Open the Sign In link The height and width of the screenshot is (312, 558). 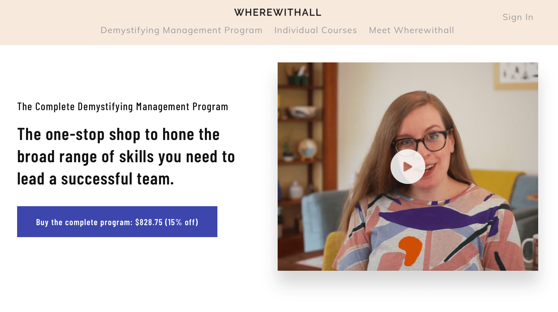[x=518, y=17]
